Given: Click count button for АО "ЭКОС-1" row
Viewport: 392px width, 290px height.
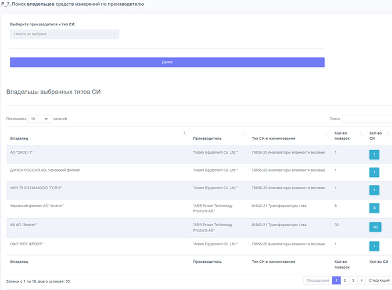Looking at the screenshot, I should coord(374,155).
